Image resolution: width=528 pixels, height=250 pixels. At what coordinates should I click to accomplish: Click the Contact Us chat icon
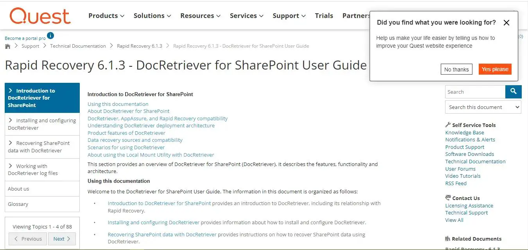click(448, 198)
